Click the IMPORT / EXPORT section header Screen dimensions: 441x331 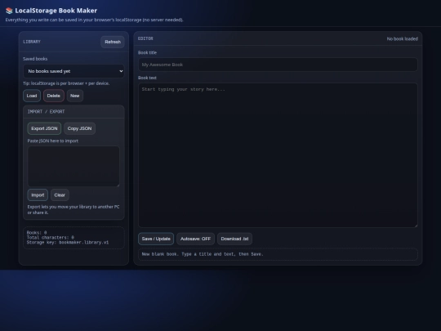(46, 112)
